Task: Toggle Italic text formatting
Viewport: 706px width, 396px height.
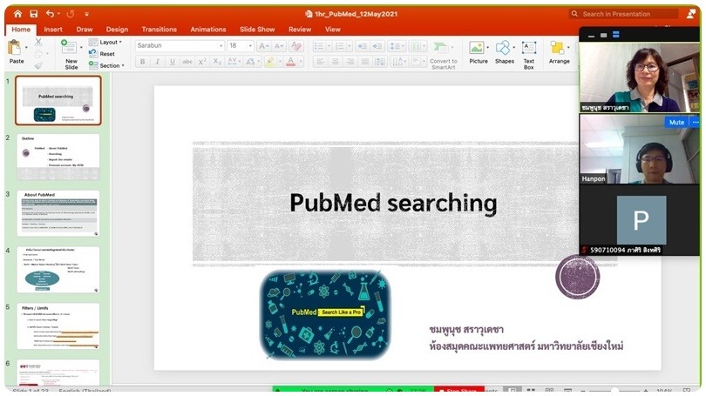Action: pyautogui.click(x=158, y=62)
